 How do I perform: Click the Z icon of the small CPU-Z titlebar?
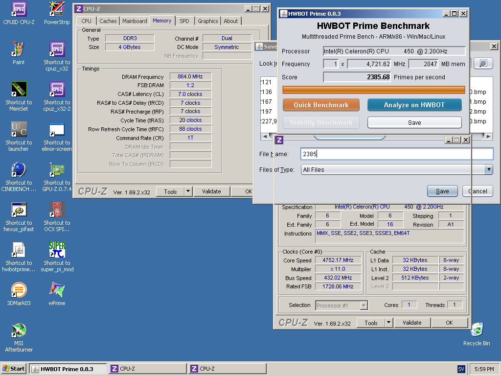(279, 140)
